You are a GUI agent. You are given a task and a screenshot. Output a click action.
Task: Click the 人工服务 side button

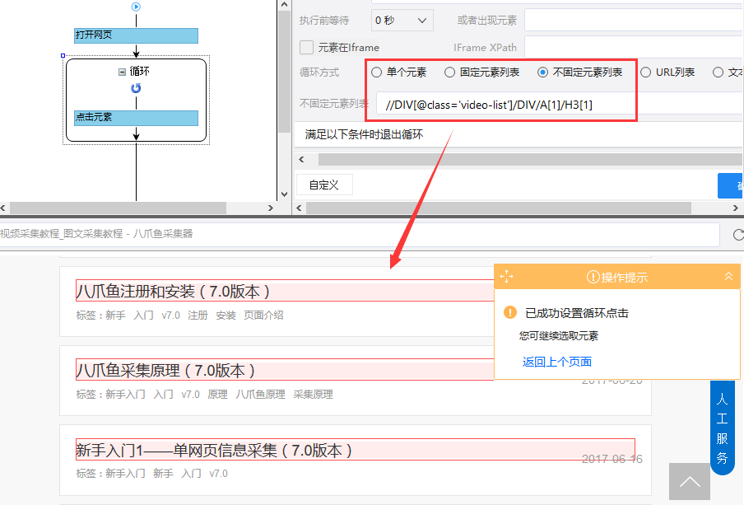click(x=722, y=428)
